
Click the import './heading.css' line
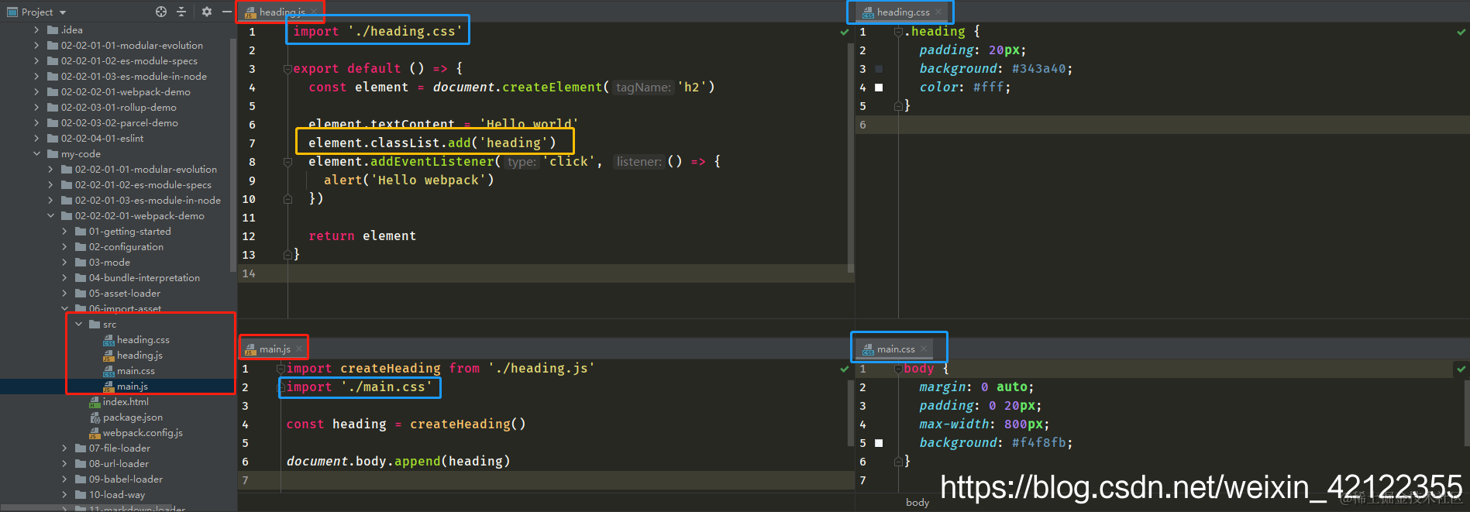(x=378, y=31)
